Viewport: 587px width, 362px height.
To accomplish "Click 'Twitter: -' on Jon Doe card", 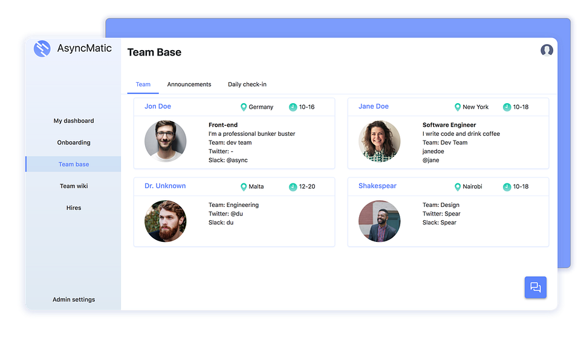I will [221, 151].
